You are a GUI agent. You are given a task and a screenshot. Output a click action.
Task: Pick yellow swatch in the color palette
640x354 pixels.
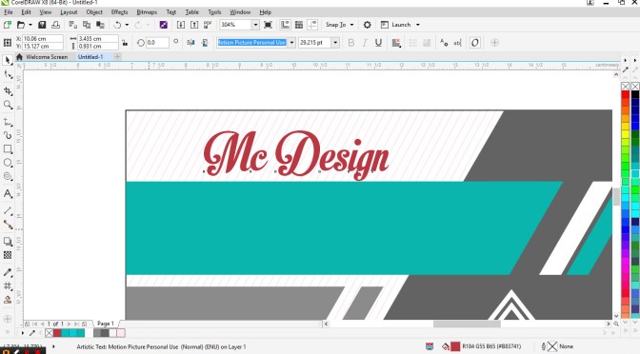click(625, 134)
